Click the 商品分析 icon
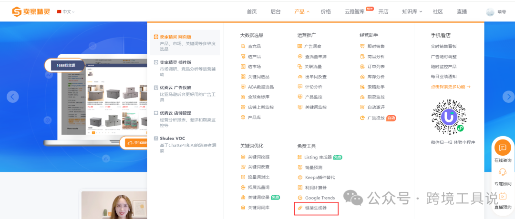Viewport: 515px width, 219px height. click(362, 56)
